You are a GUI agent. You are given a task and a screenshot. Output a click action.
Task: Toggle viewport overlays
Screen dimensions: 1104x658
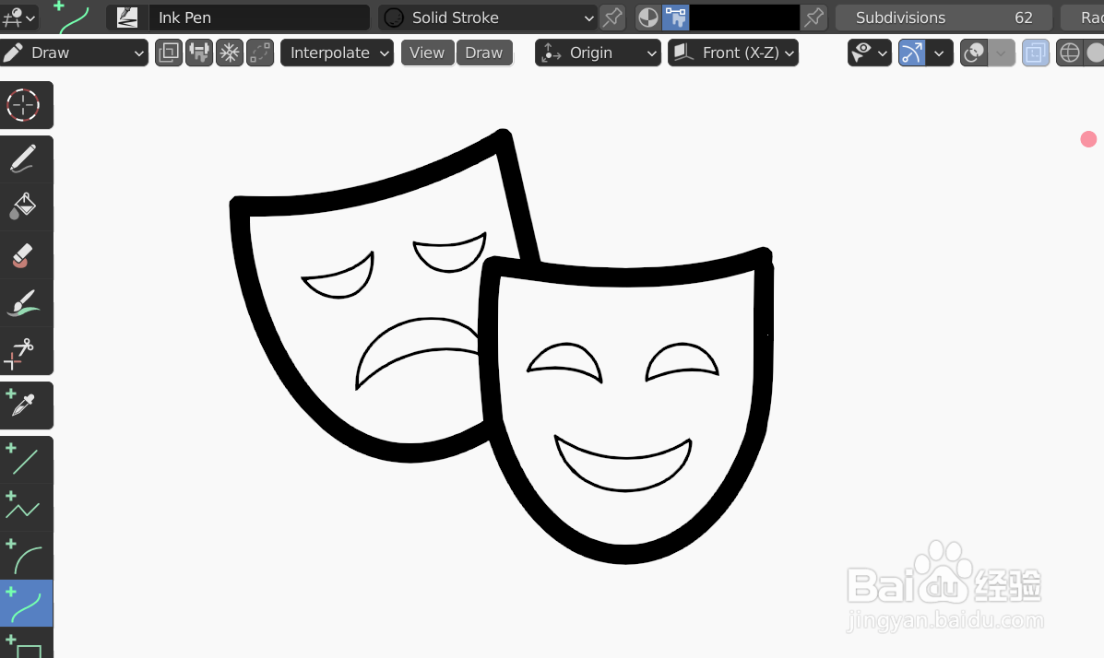(x=974, y=53)
